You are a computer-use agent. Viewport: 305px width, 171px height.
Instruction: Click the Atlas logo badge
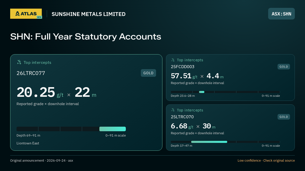[x=26, y=14]
